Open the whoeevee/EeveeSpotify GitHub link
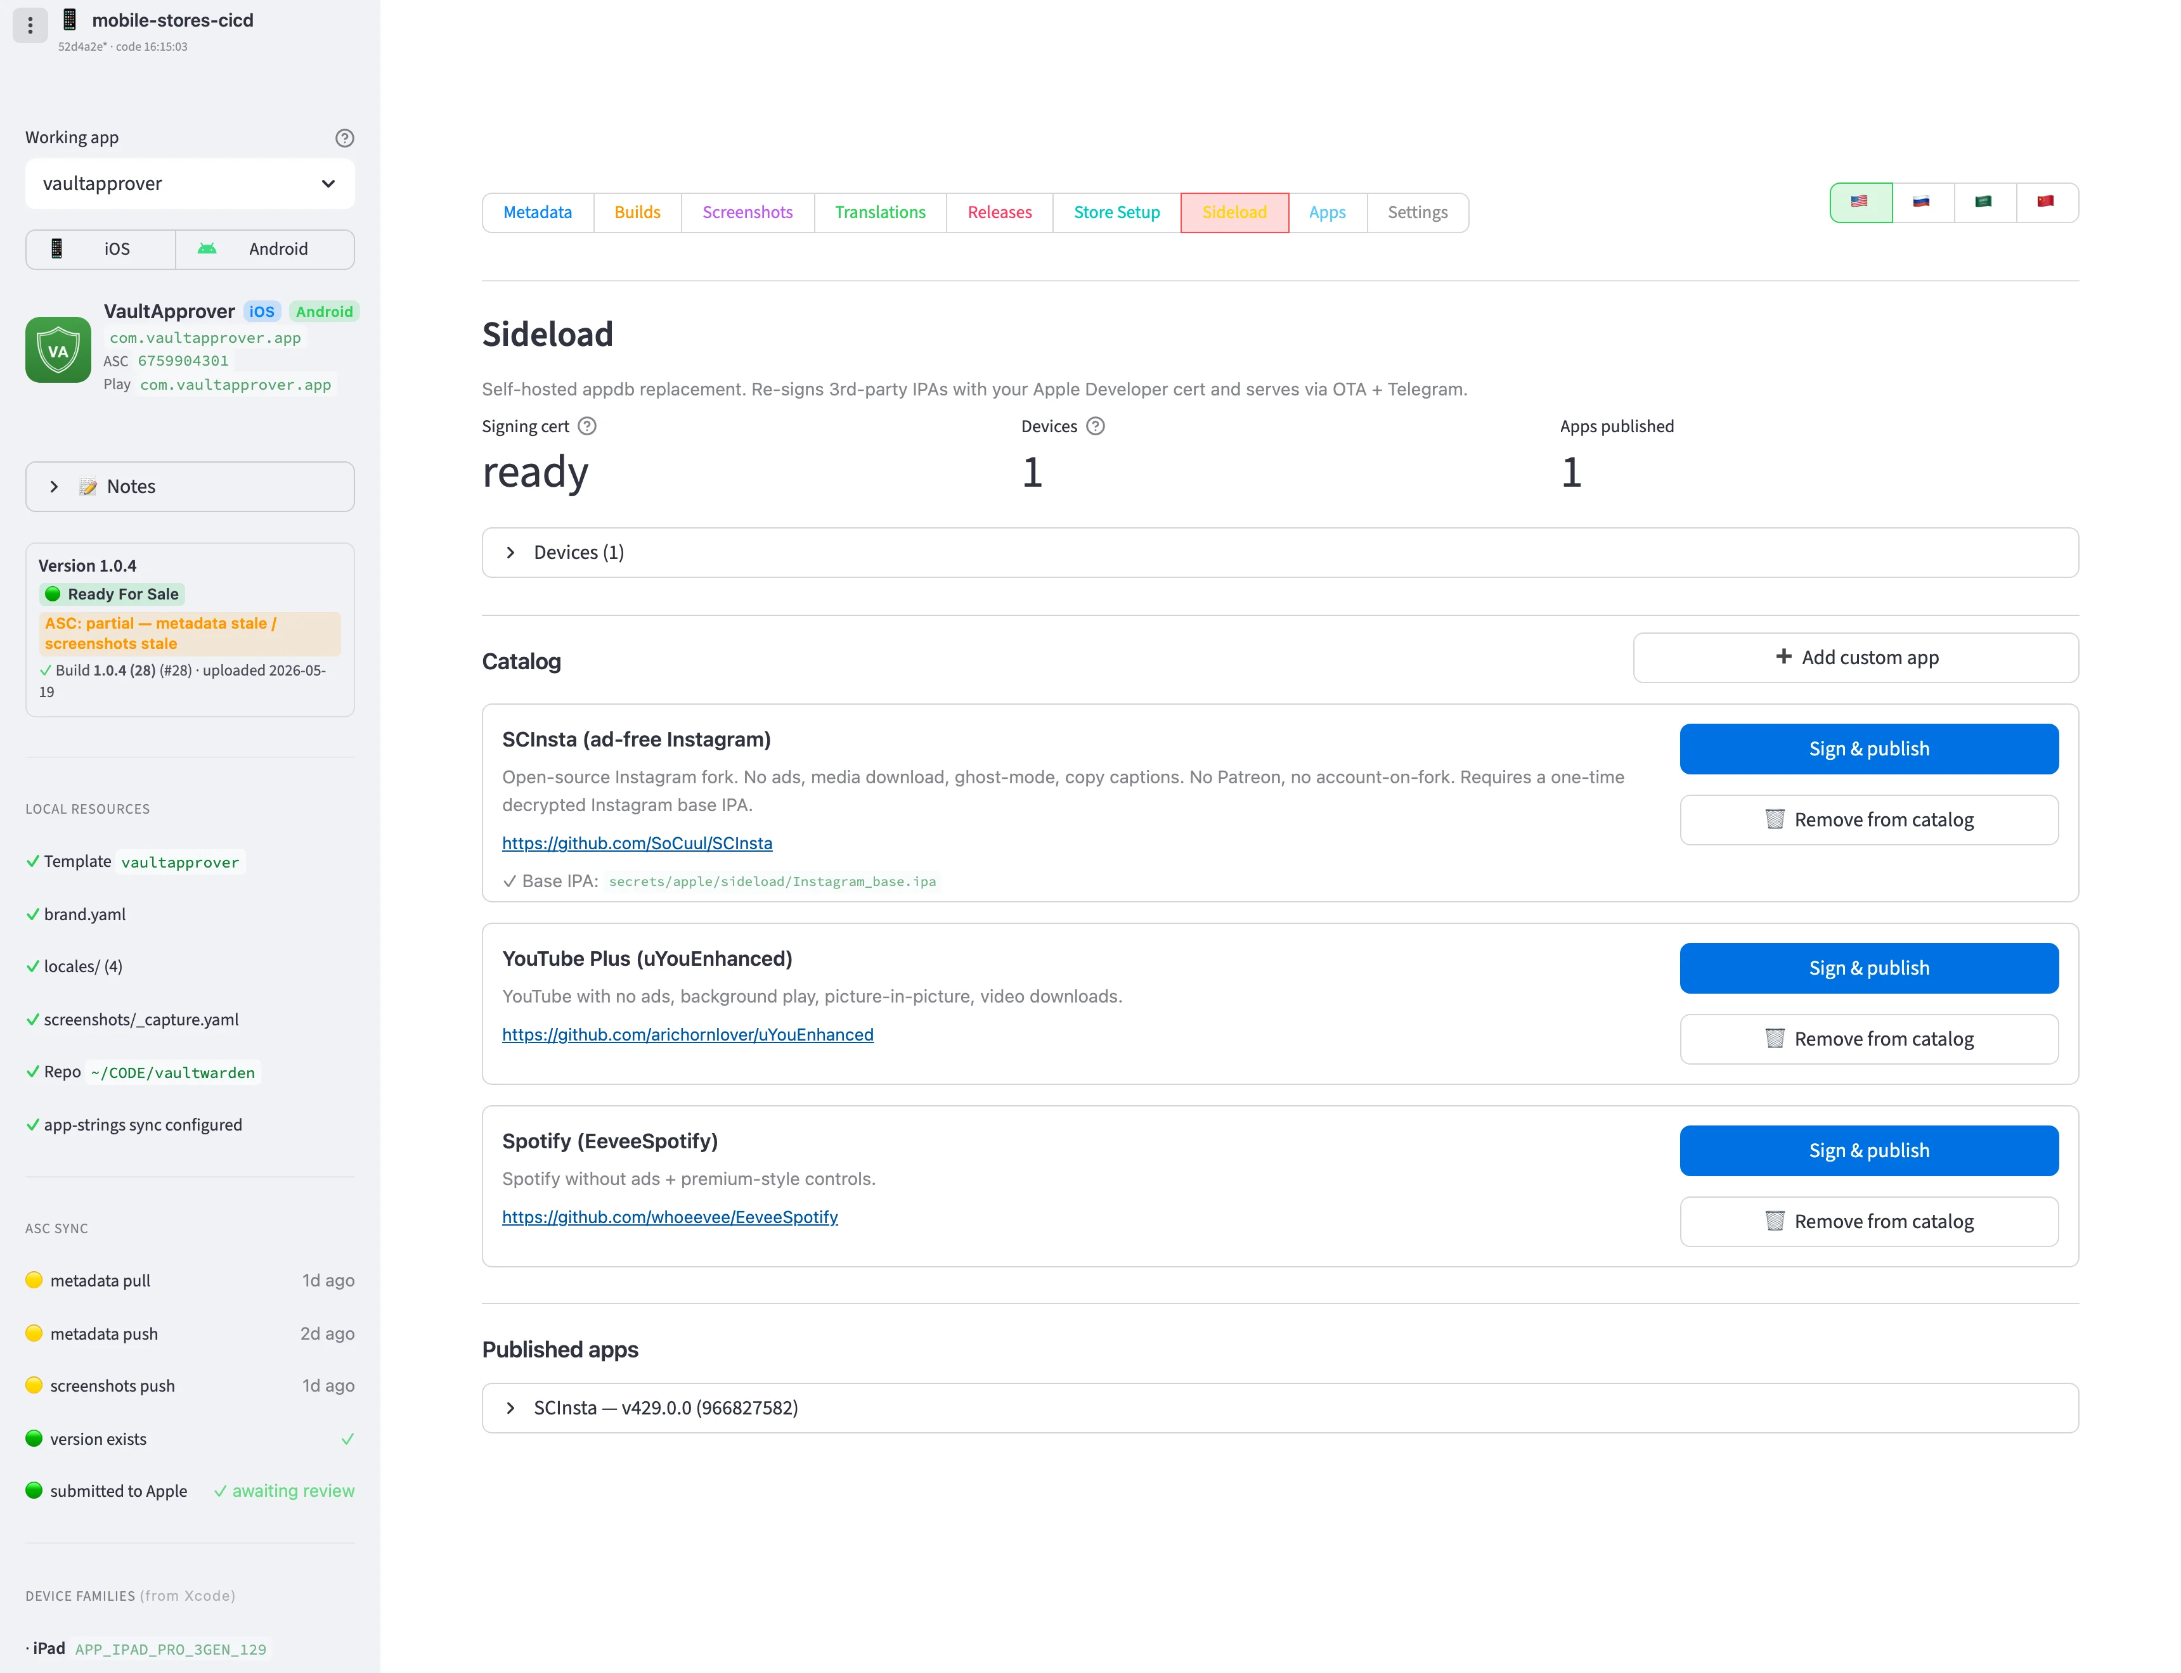The height and width of the screenshot is (1673, 2181). click(670, 1217)
